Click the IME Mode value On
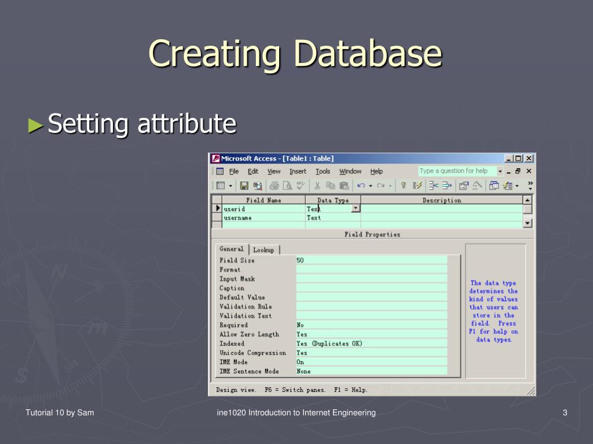 coord(372,362)
